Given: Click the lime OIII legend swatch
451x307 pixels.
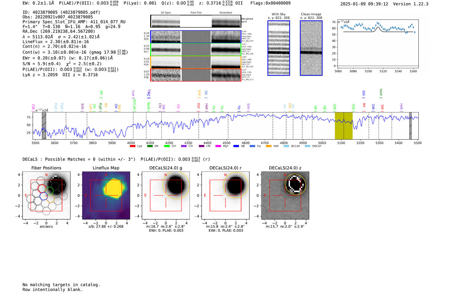Looking at the screenshot, I should (167, 146).
